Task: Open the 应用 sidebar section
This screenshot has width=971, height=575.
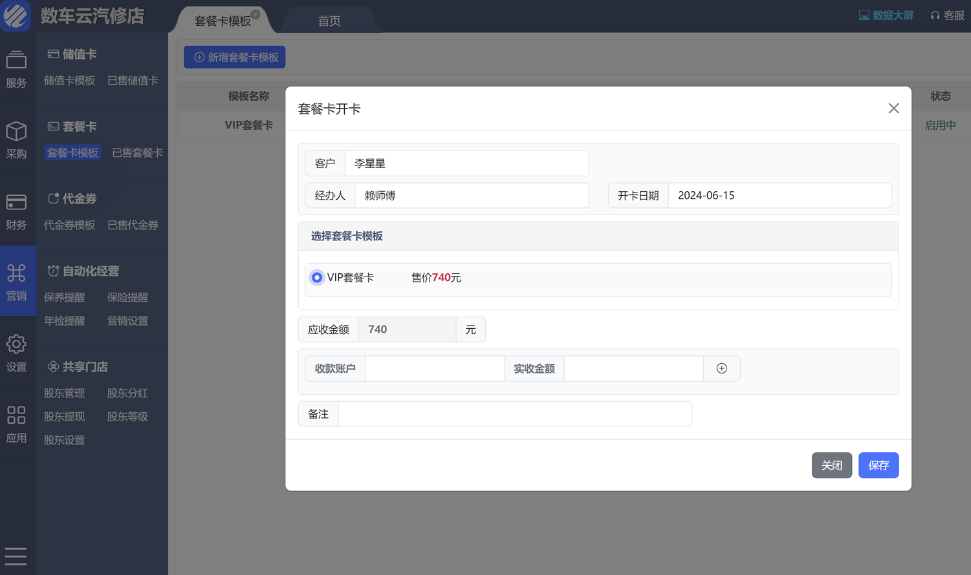Action: point(16,424)
